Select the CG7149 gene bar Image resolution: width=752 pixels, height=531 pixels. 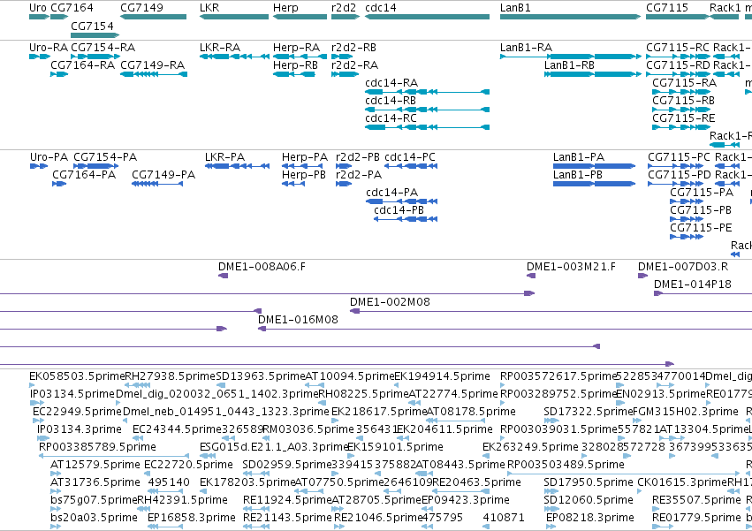click(153, 17)
